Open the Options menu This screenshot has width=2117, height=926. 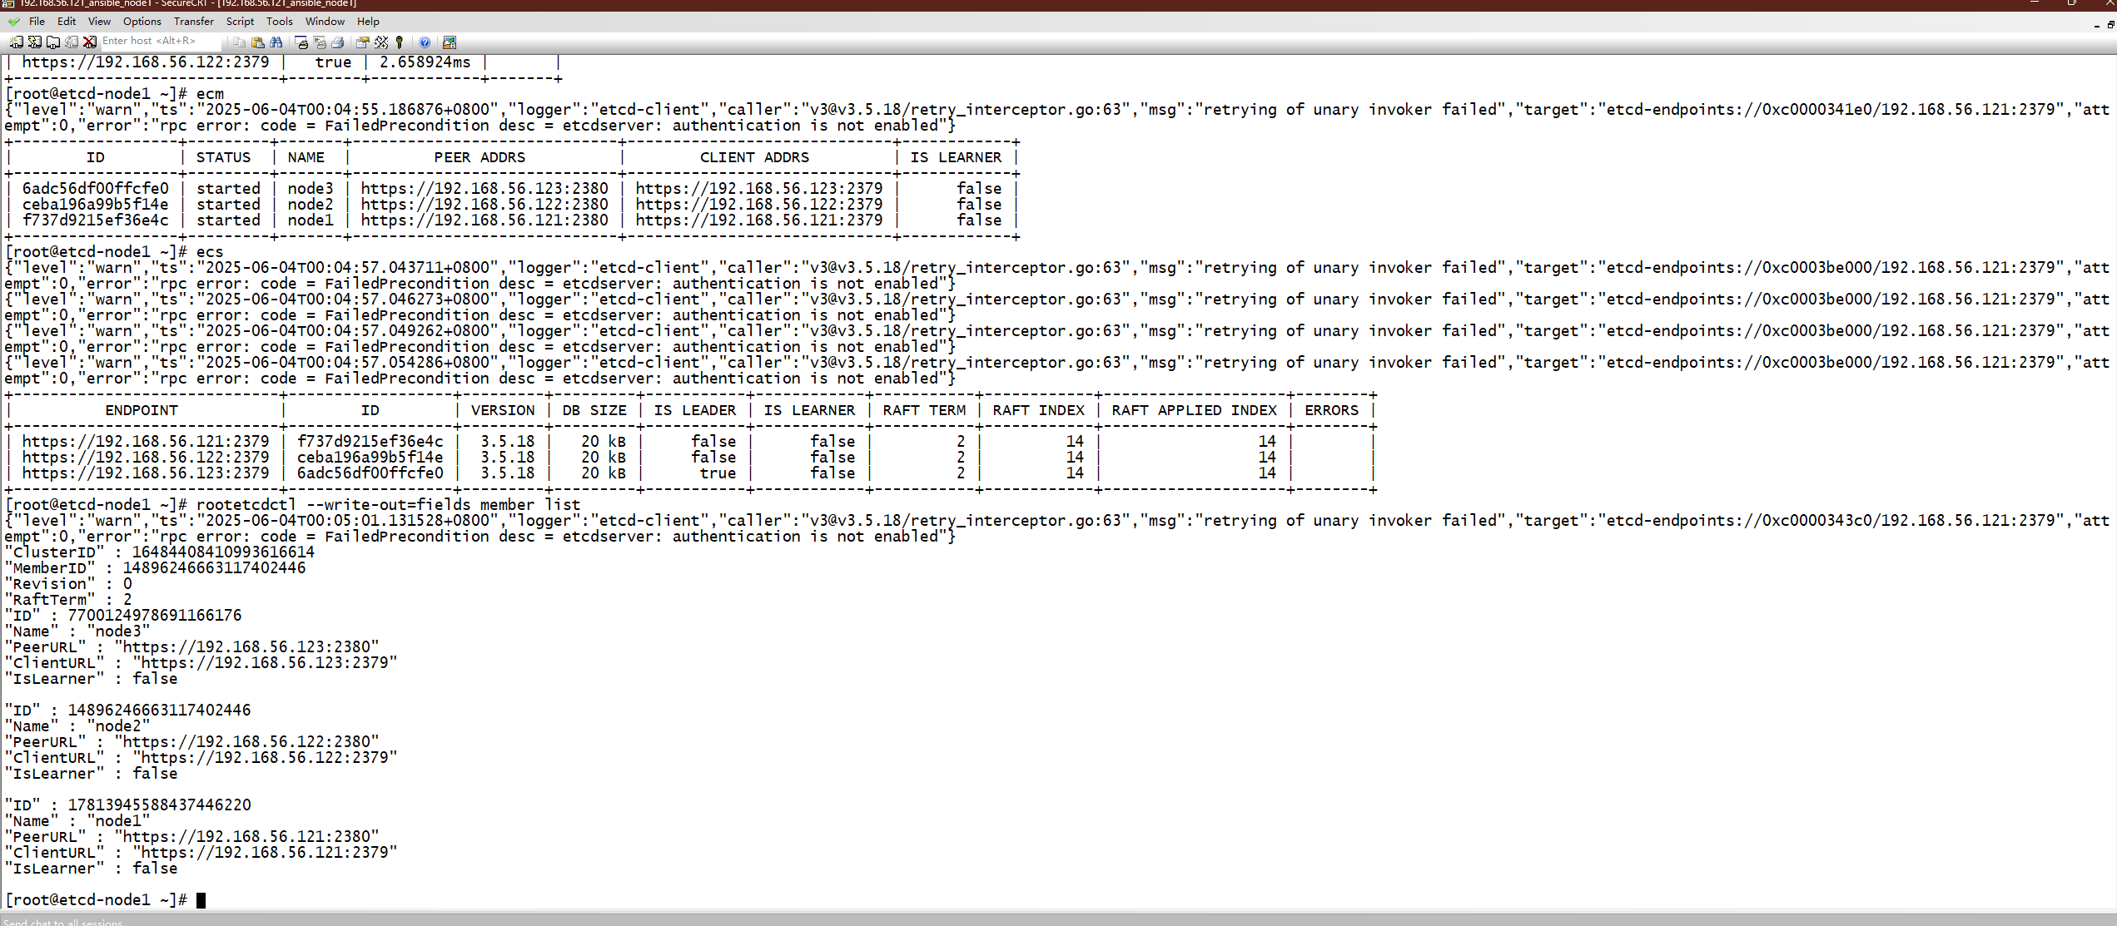point(142,22)
